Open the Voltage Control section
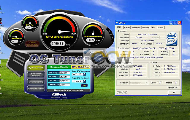The width and height of the screenshot is (190, 120). 36,88
